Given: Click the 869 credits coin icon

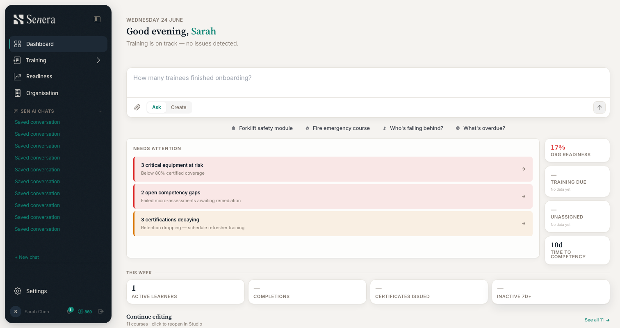Looking at the screenshot, I should coord(81,312).
